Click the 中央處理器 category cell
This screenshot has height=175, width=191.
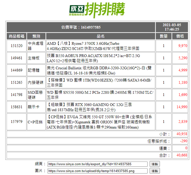click(36, 46)
